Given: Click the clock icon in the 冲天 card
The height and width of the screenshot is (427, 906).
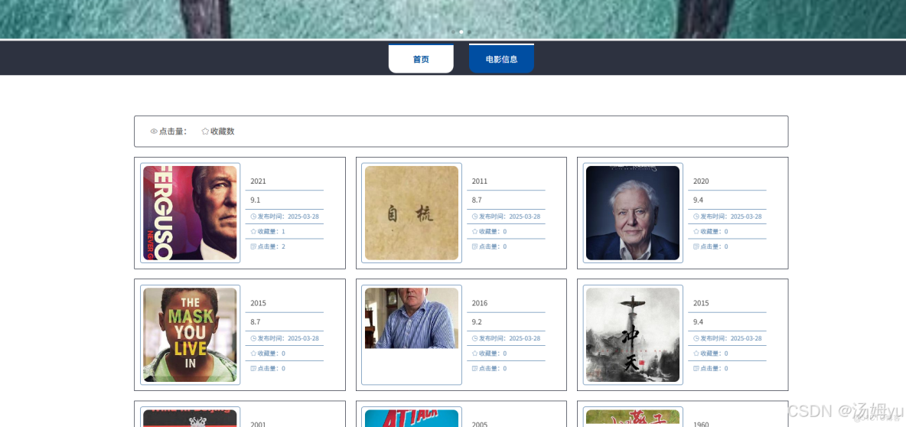Looking at the screenshot, I should click(696, 338).
